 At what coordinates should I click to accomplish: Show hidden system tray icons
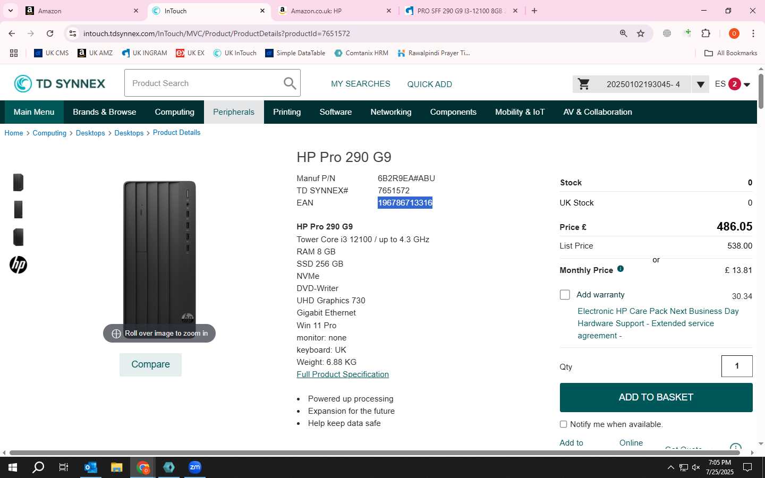click(x=670, y=468)
